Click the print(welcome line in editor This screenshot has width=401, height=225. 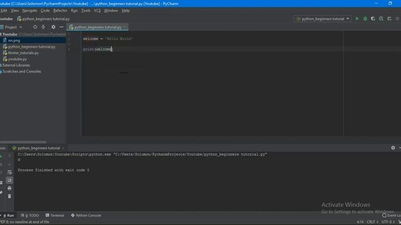[98, 49]
